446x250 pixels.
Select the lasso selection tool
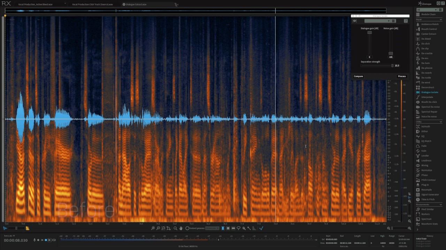click(238, 228)
